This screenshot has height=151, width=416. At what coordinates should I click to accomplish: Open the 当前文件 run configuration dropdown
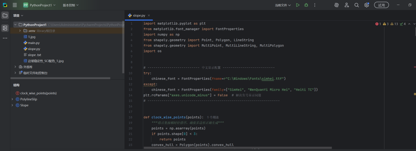(x=283, y=5)
